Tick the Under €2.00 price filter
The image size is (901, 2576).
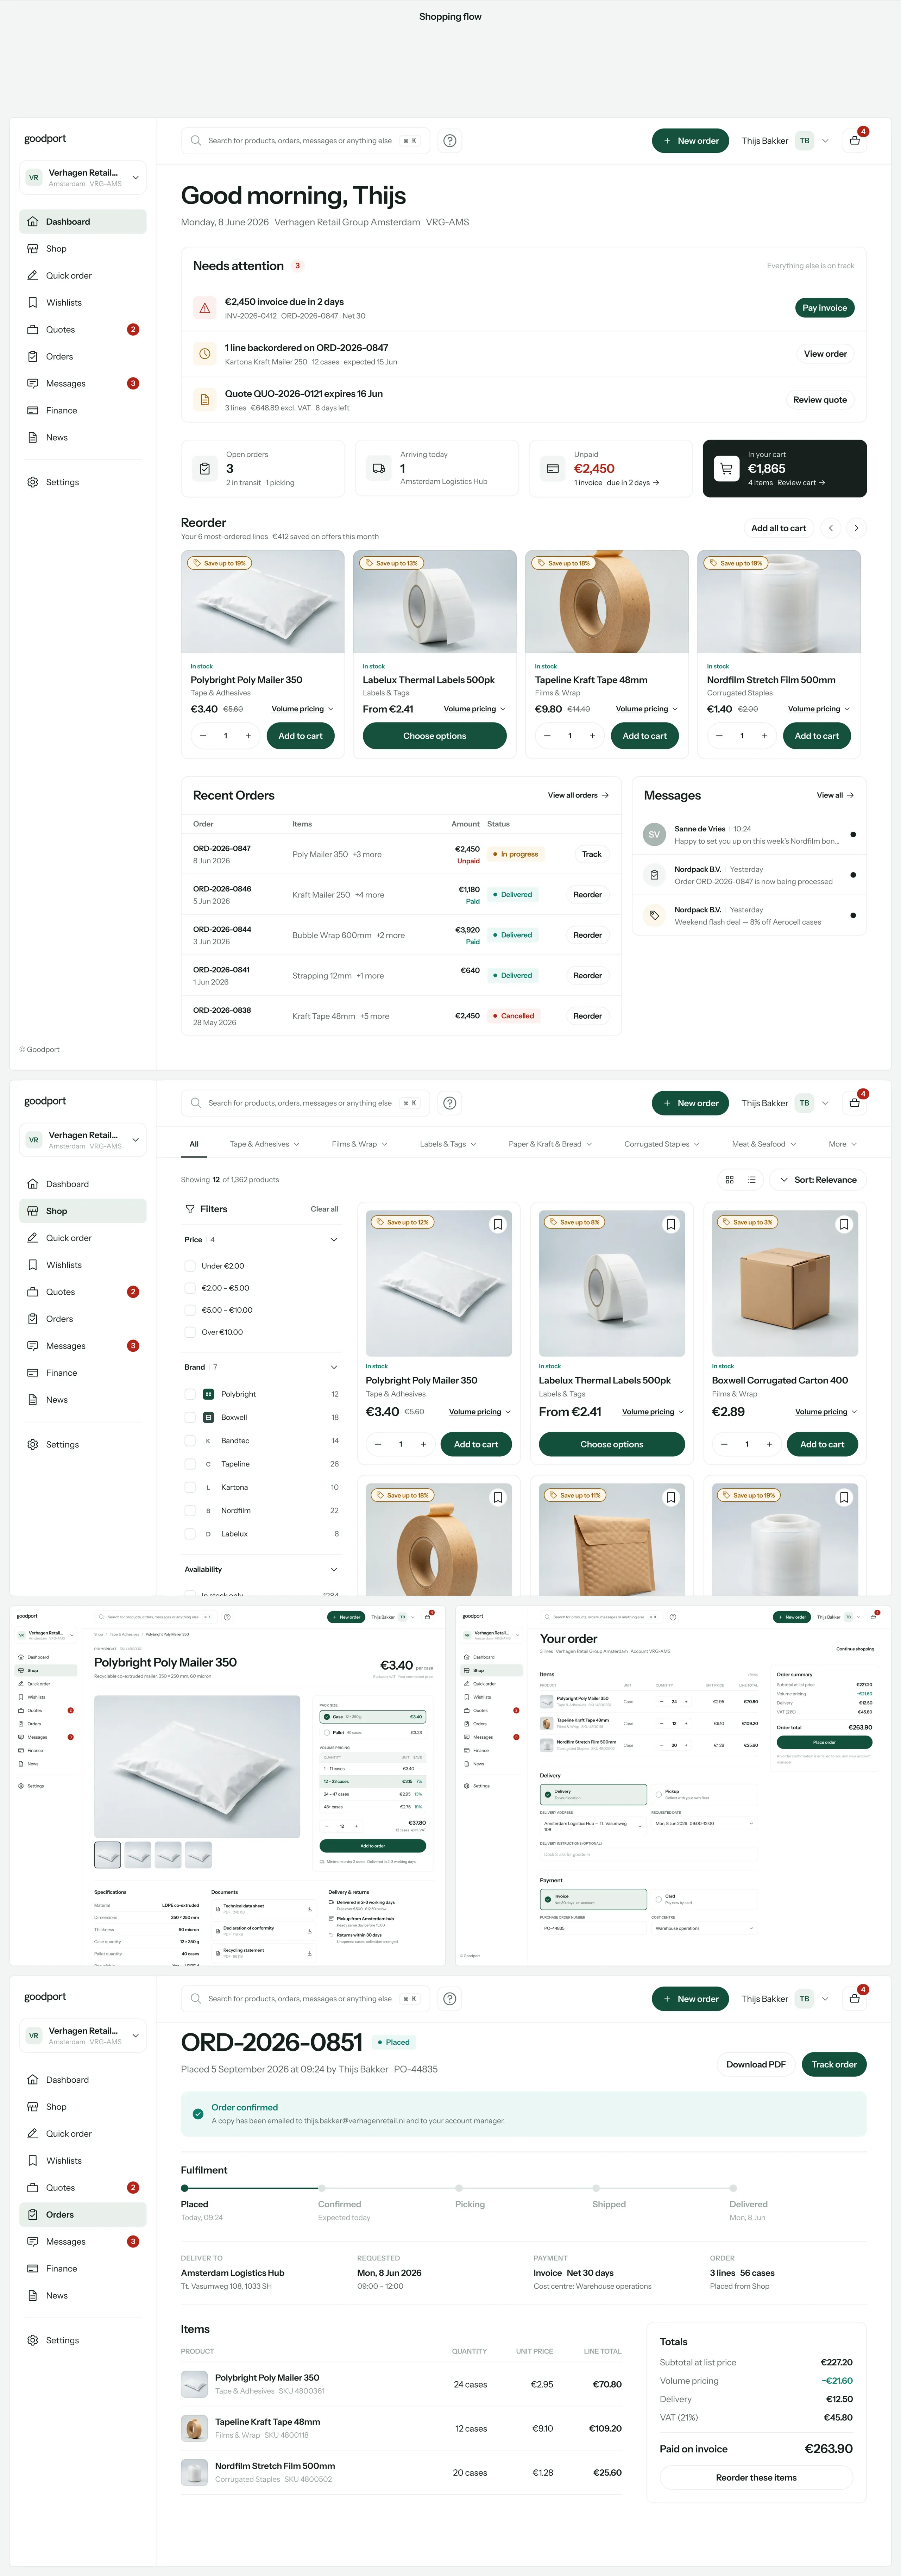click(190, 1266)
